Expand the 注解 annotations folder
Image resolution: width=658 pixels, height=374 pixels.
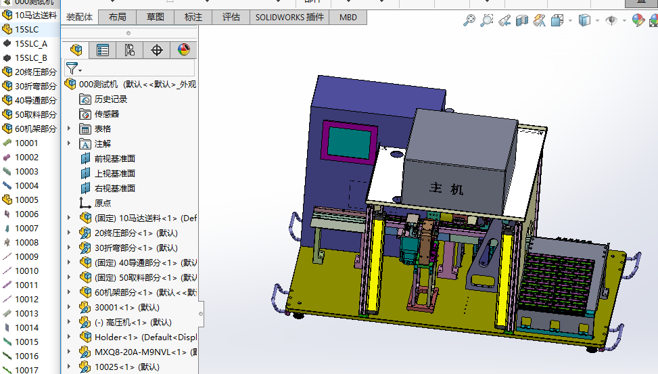pyautogui.click(x=68, y=143)
